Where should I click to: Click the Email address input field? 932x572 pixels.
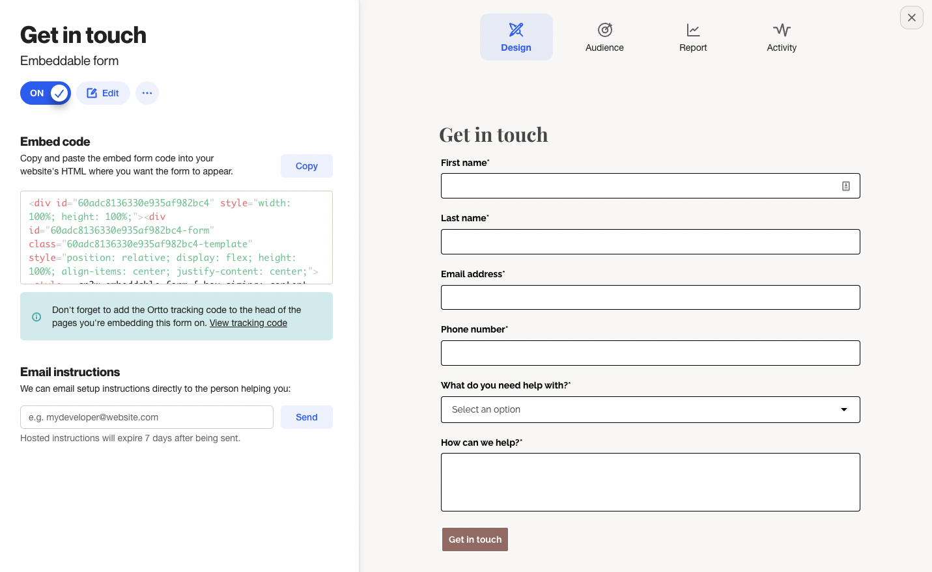(x=651, y=297)
